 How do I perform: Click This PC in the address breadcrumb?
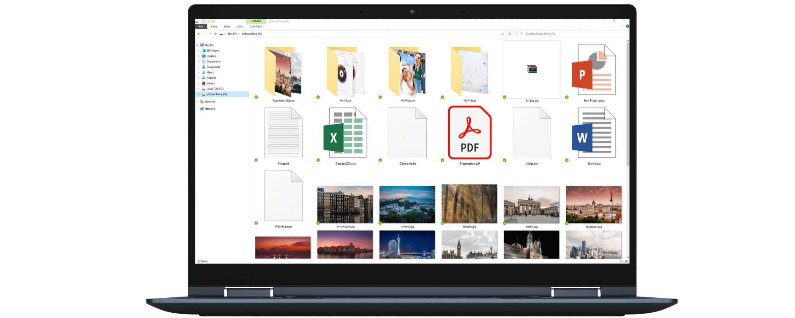232,34
